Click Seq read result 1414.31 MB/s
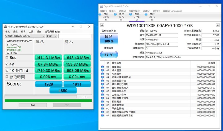The height and width of the screenshot is (131, 223). (x=48, y=58)
